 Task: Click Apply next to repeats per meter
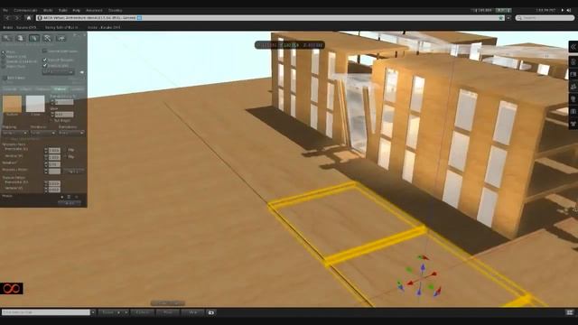pyautogui.click(x=74, y=172)
